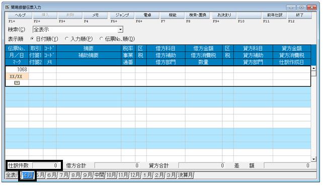
Task: Switch to the 5月 tab
Action: coord(40,175)
